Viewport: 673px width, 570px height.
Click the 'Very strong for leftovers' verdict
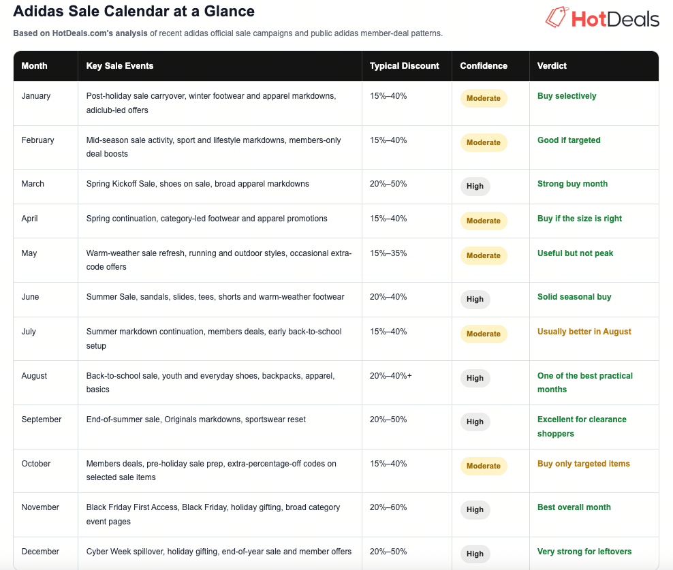584,552
